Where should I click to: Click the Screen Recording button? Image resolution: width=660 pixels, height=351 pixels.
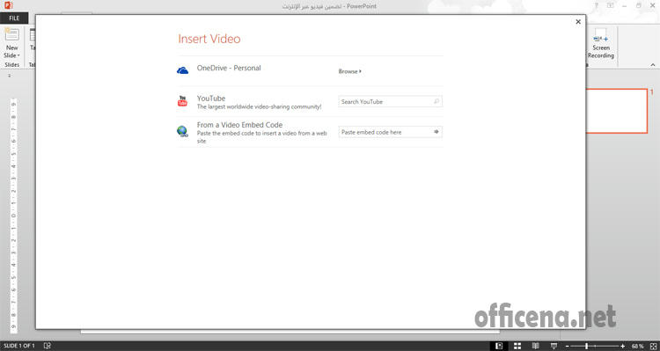click(601, 44)
